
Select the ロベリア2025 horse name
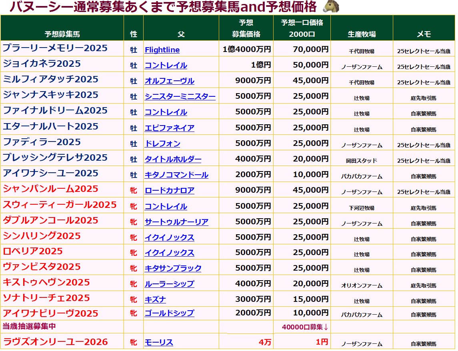pos(33,251)
